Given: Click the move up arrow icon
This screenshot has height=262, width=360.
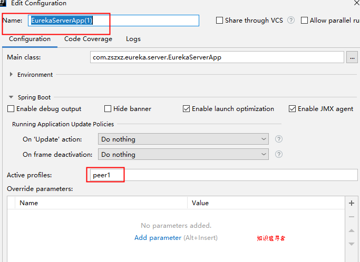Looking at the screenshot, I should 352,230.
